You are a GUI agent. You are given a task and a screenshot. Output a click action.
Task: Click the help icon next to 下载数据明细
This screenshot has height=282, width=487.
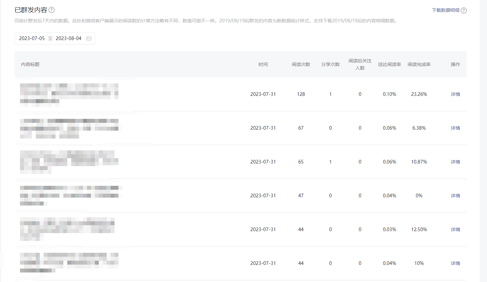point(464,11)
